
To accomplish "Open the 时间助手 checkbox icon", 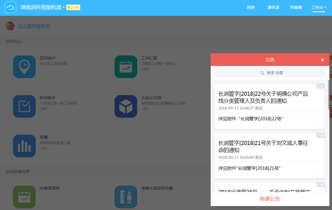I will tap(24, 107).
